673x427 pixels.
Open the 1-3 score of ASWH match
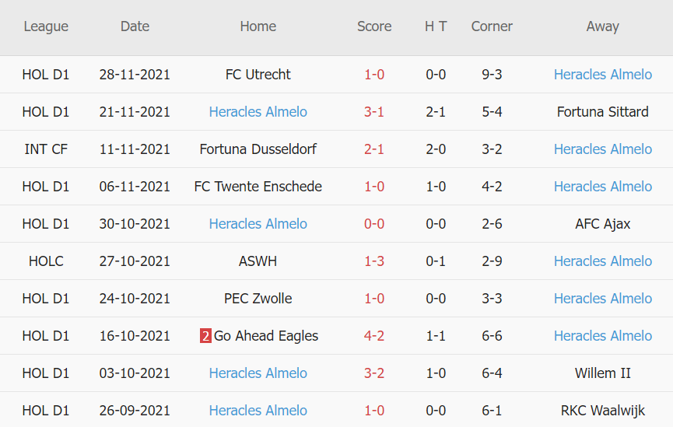[374, 261]
